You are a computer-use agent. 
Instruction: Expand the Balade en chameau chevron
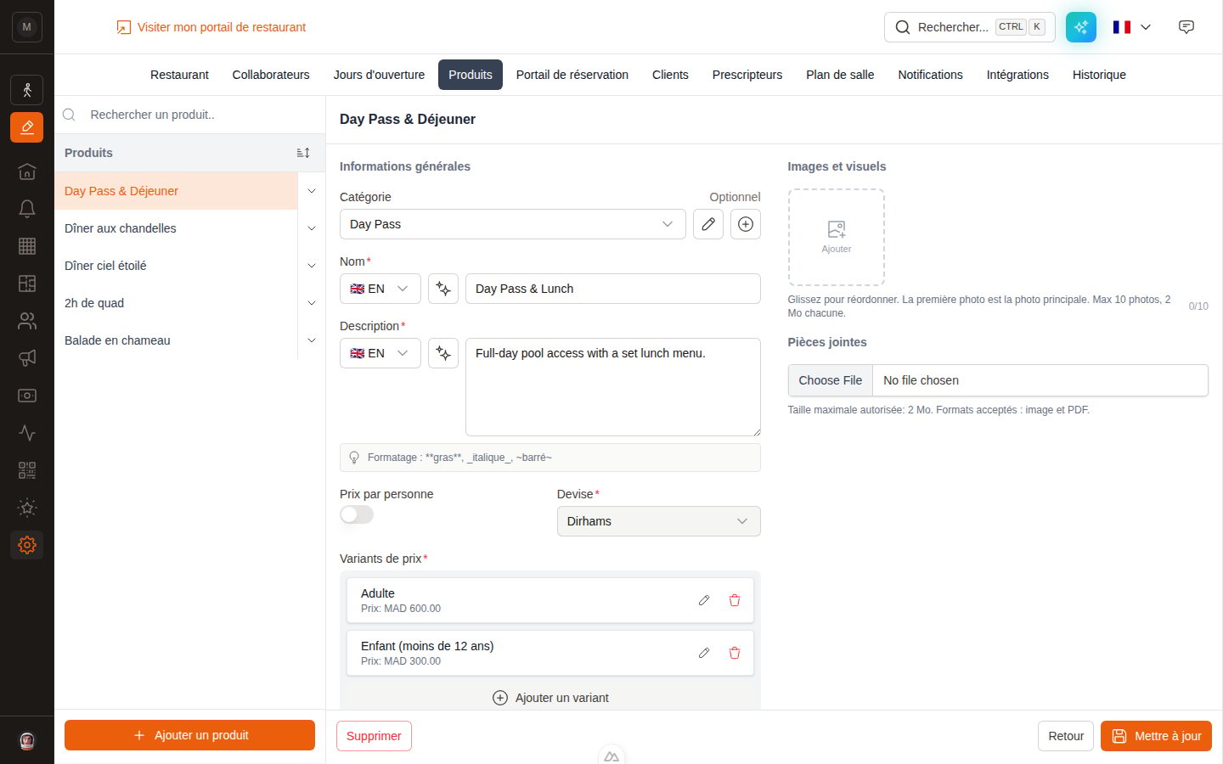[x=312, y=340]
